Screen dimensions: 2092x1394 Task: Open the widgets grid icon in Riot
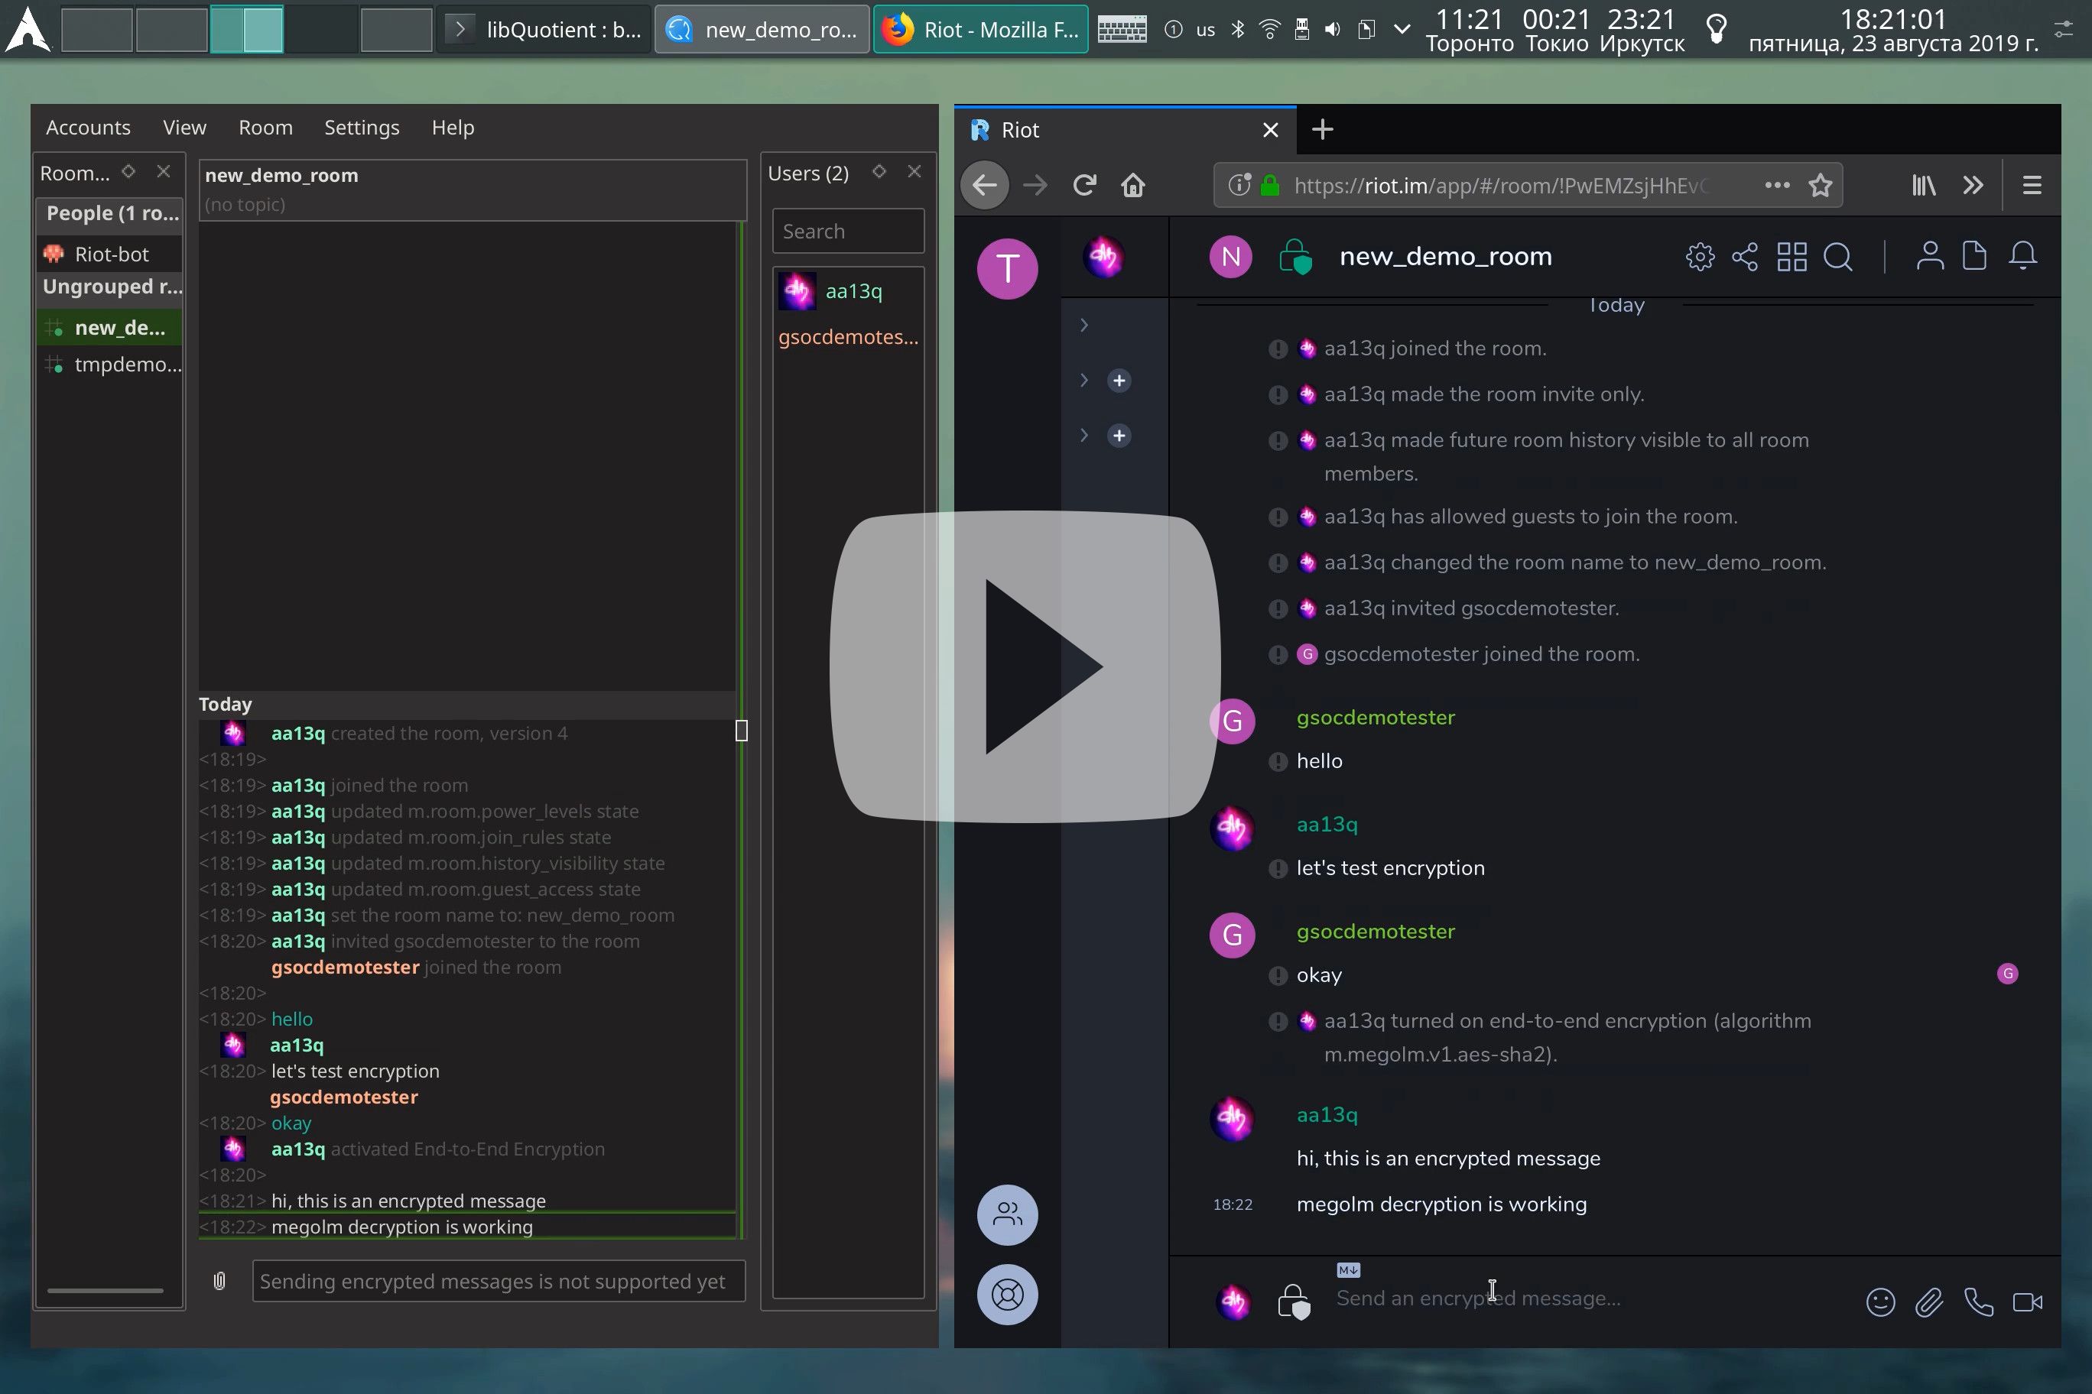tap(1792, 257)
